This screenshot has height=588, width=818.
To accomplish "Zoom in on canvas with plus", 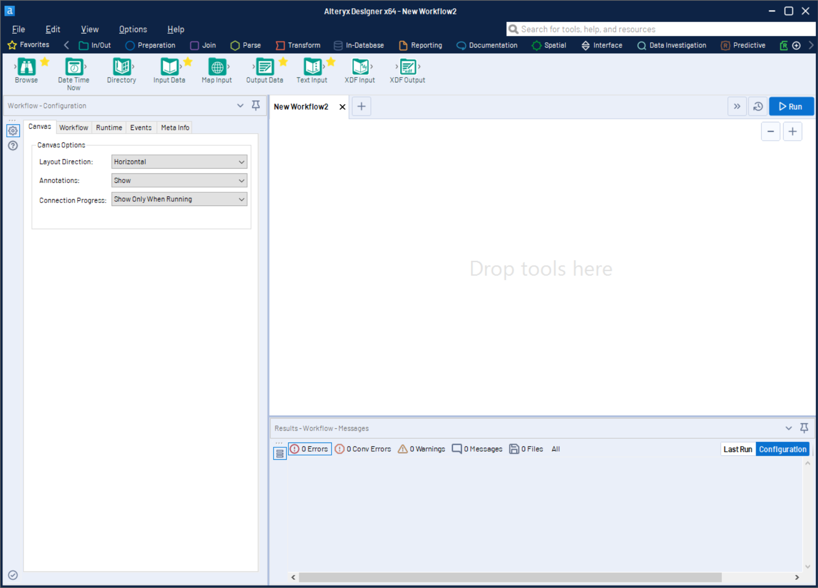I will (792, 132).
